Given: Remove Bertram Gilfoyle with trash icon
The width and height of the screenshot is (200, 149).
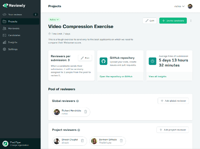Looking at the screenshot, I should (121, 141).
